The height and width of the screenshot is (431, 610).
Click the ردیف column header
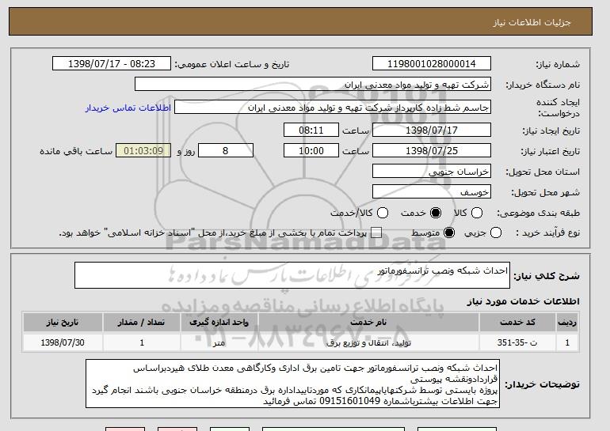pos(567,323)
